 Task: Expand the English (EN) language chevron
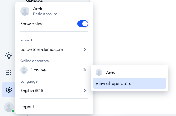click(x=85, y=91)
